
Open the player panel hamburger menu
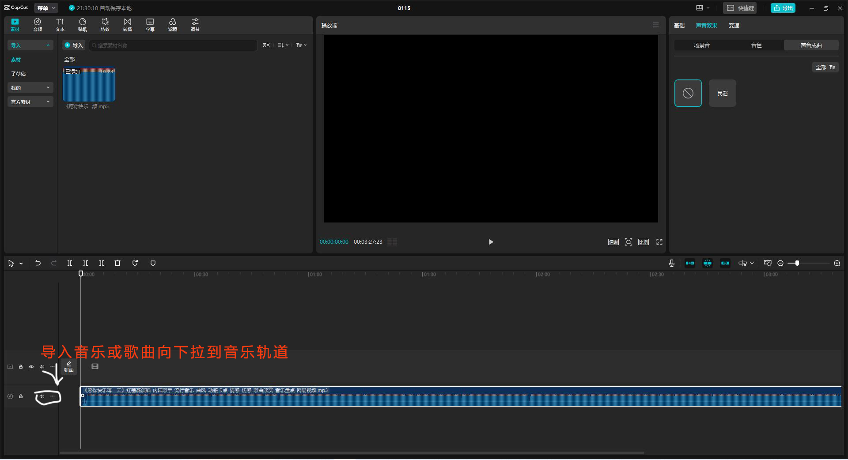656,25
